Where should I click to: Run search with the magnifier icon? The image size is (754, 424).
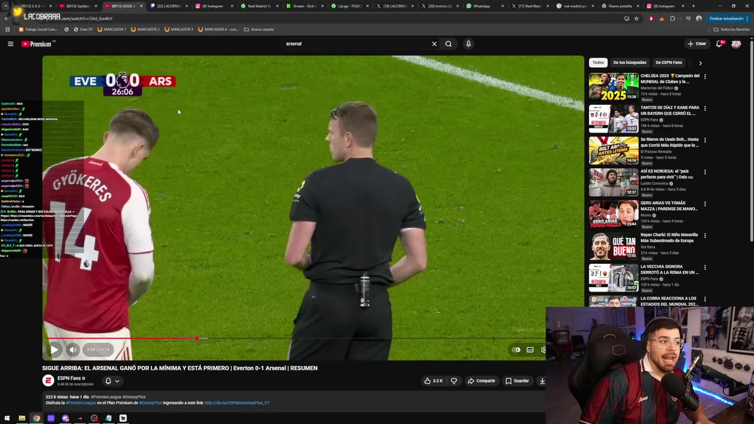point(448,44)
